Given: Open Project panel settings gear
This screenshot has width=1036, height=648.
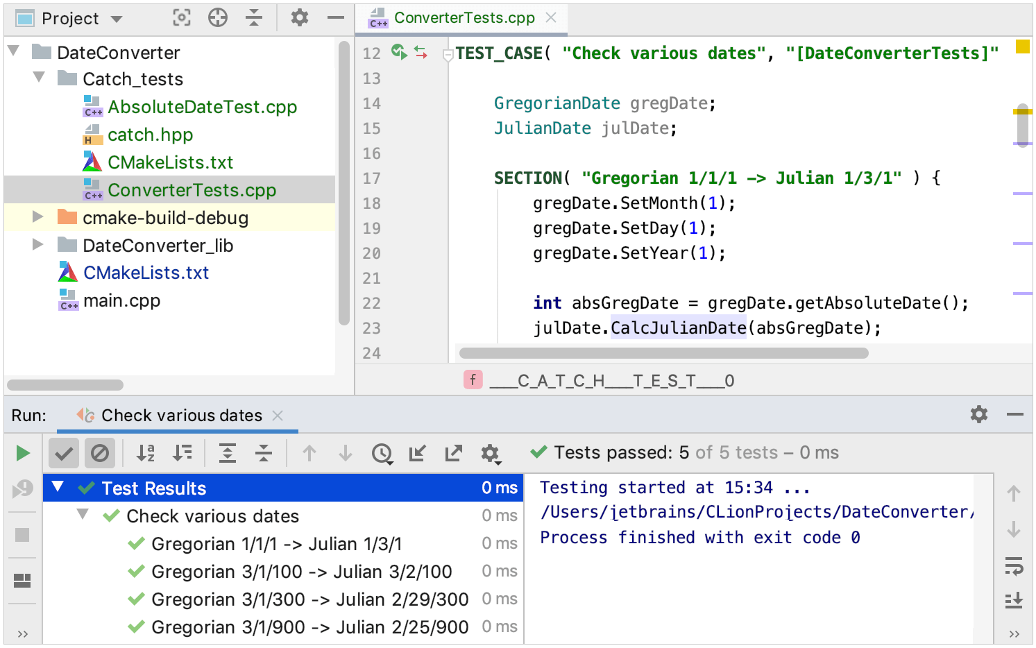Looking at the screenshot, I should 300,18.
